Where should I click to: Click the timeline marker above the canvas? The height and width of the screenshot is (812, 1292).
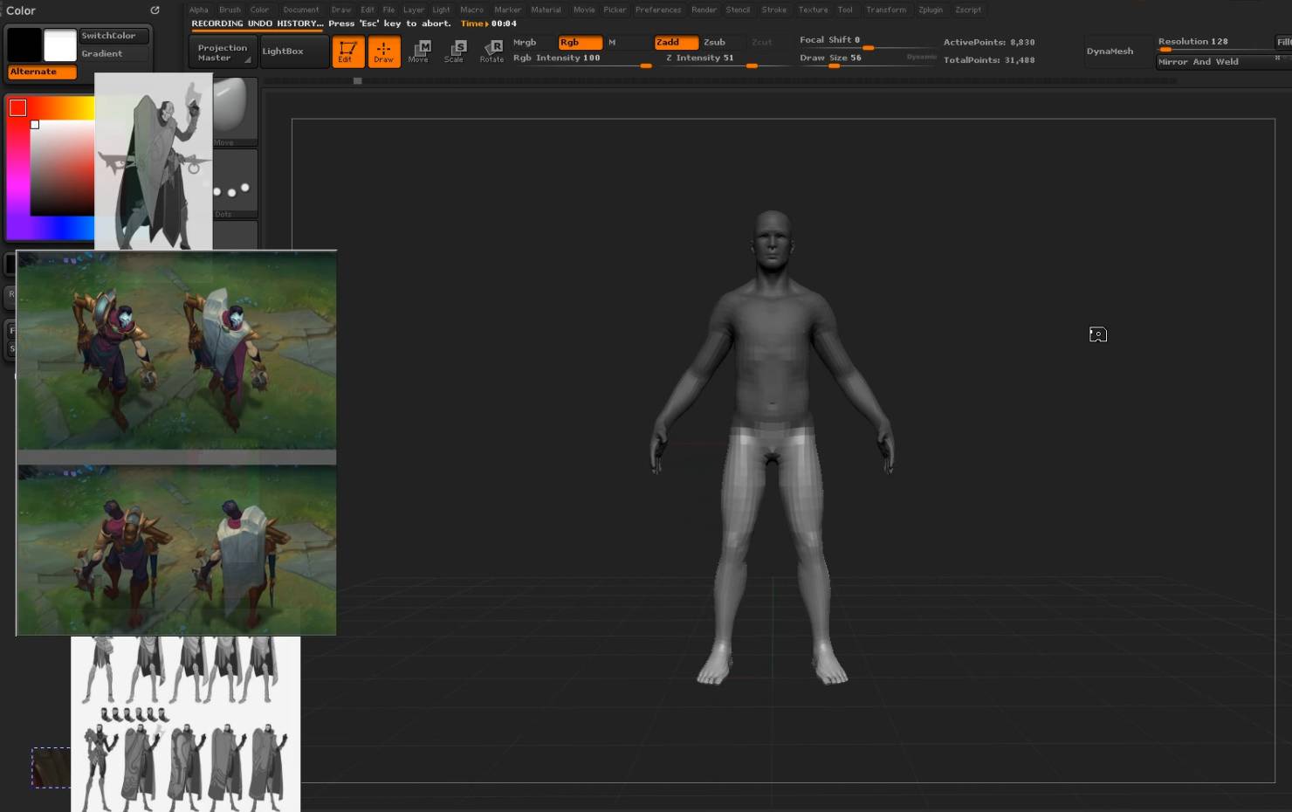357,80
